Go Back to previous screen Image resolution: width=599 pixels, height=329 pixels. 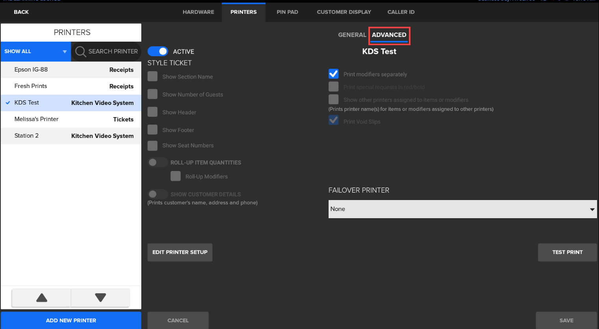(x=21, y=12)
